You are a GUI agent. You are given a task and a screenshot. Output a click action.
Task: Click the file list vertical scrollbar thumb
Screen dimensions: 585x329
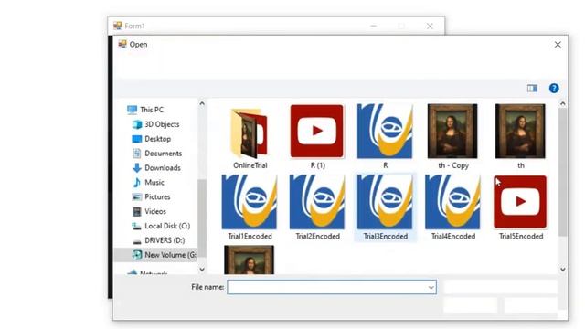pos(563,172)
